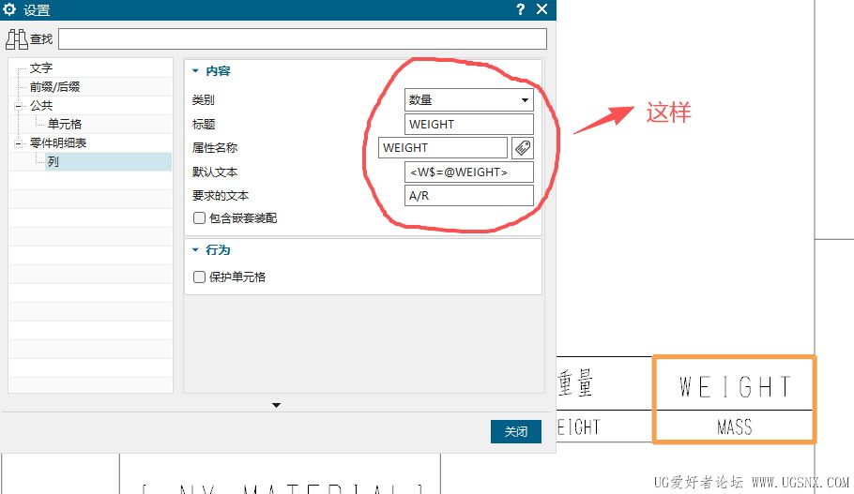Click the small down arrow below the panels
This screenshot has width=854, height=494.
pos(276,405)
